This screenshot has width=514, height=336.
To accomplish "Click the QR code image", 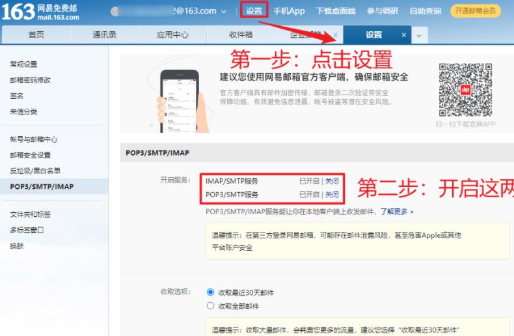I will tap(465, 90).
